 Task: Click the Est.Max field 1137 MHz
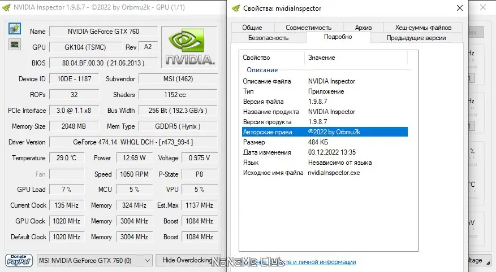coord(200,205)
